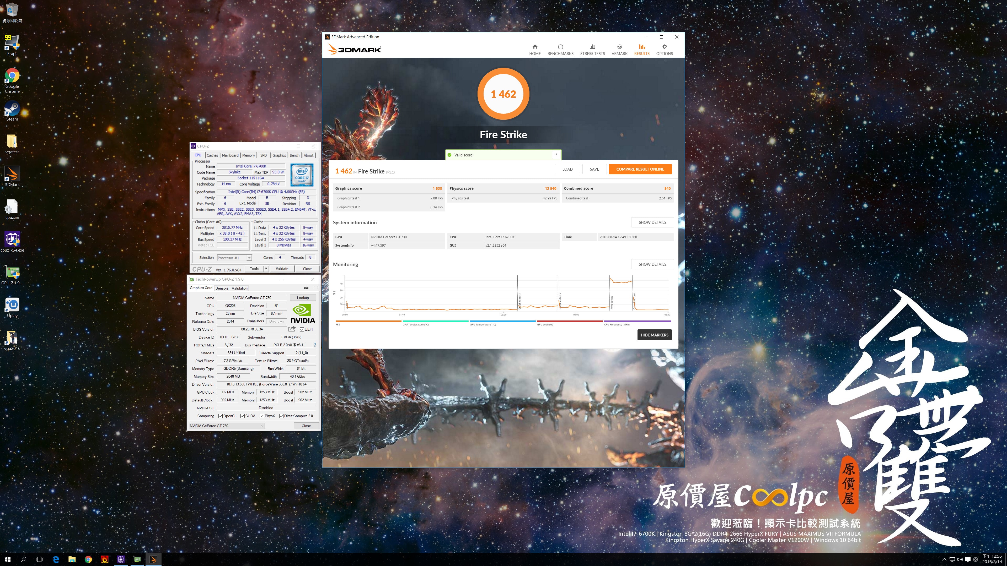Open Task View on the taskbar
The image size is (1007, 566).
(40, 559)
